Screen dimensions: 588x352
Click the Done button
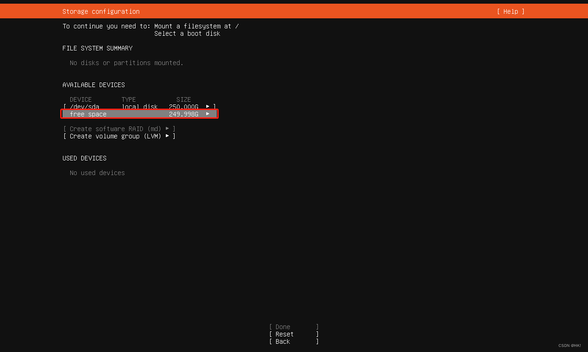pos(294,327)
